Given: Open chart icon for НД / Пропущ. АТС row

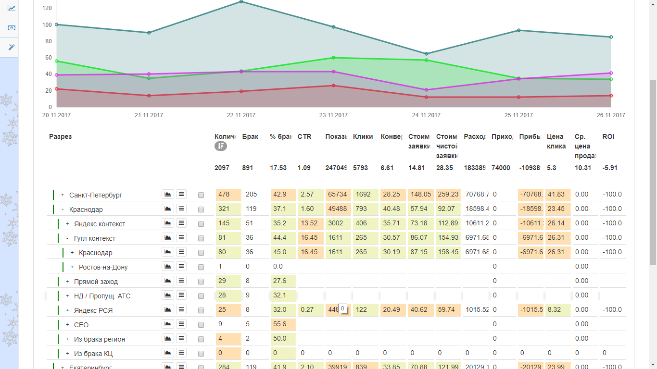Looking at the screenshot, I should click(x=168, y=295).
